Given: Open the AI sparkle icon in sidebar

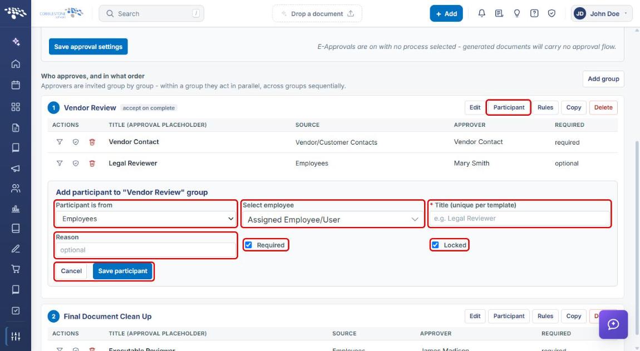Looking at the screenshot, I should 16,42.
